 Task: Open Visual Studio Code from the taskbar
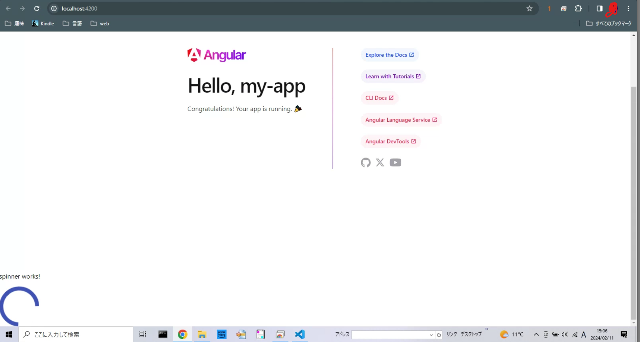tap(300, 335)
